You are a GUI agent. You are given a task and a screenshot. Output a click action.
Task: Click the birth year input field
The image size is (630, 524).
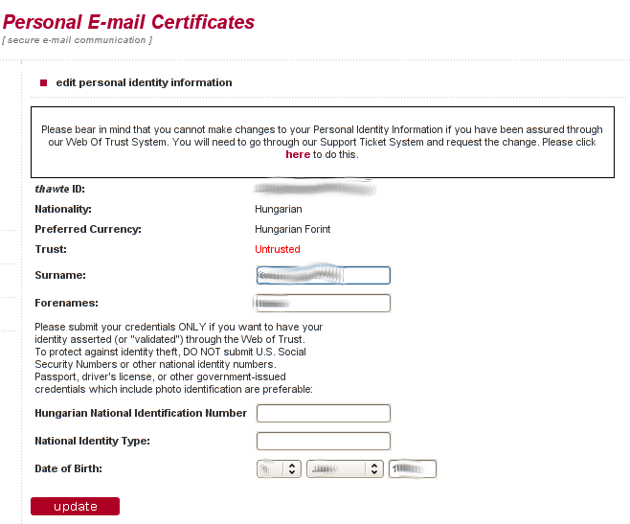pos(413,468)
